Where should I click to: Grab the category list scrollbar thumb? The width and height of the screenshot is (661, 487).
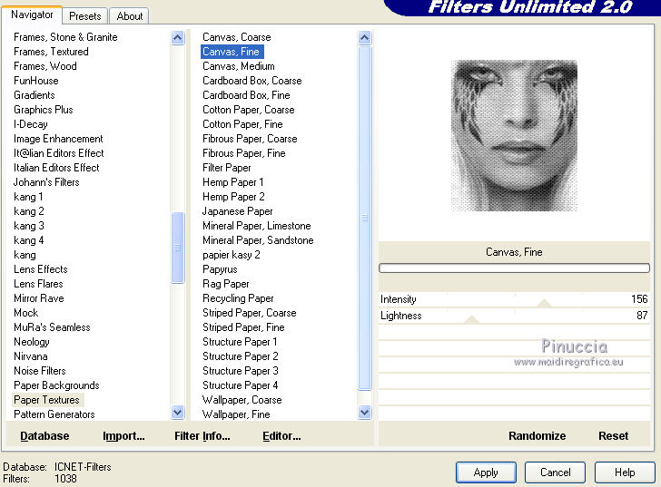[178, 248]
